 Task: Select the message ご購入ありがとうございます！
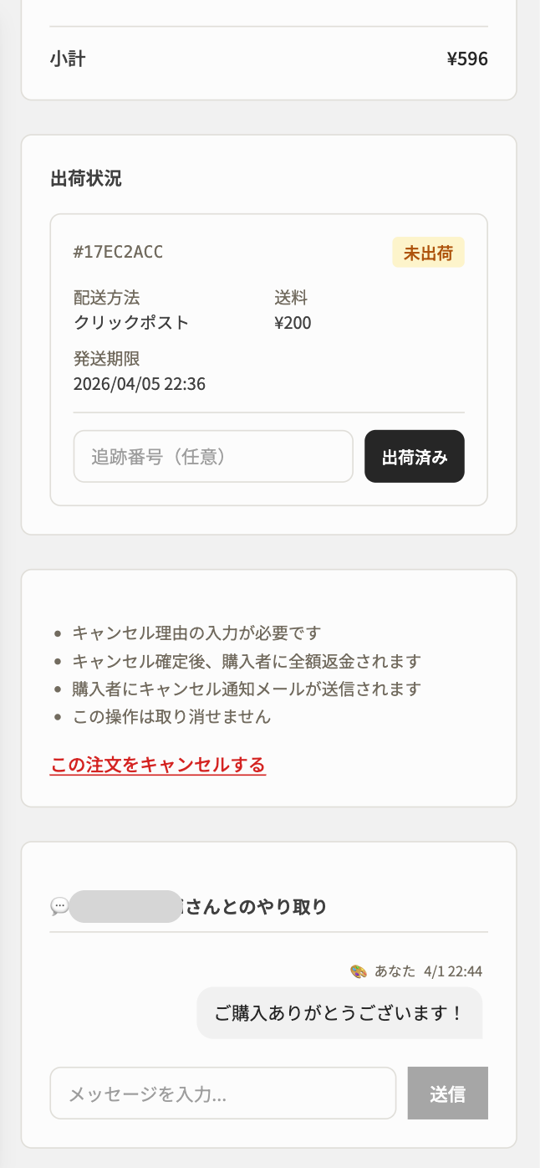(339, 1012)
